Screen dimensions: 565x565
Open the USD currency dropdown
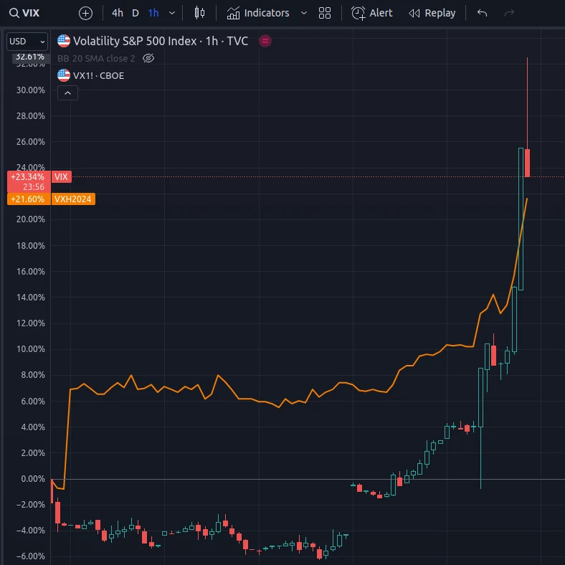coord(27,42)
